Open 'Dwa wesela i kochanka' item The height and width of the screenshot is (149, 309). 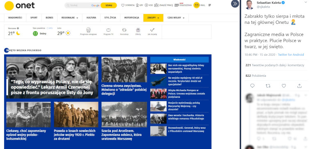[x=186, y=117]
